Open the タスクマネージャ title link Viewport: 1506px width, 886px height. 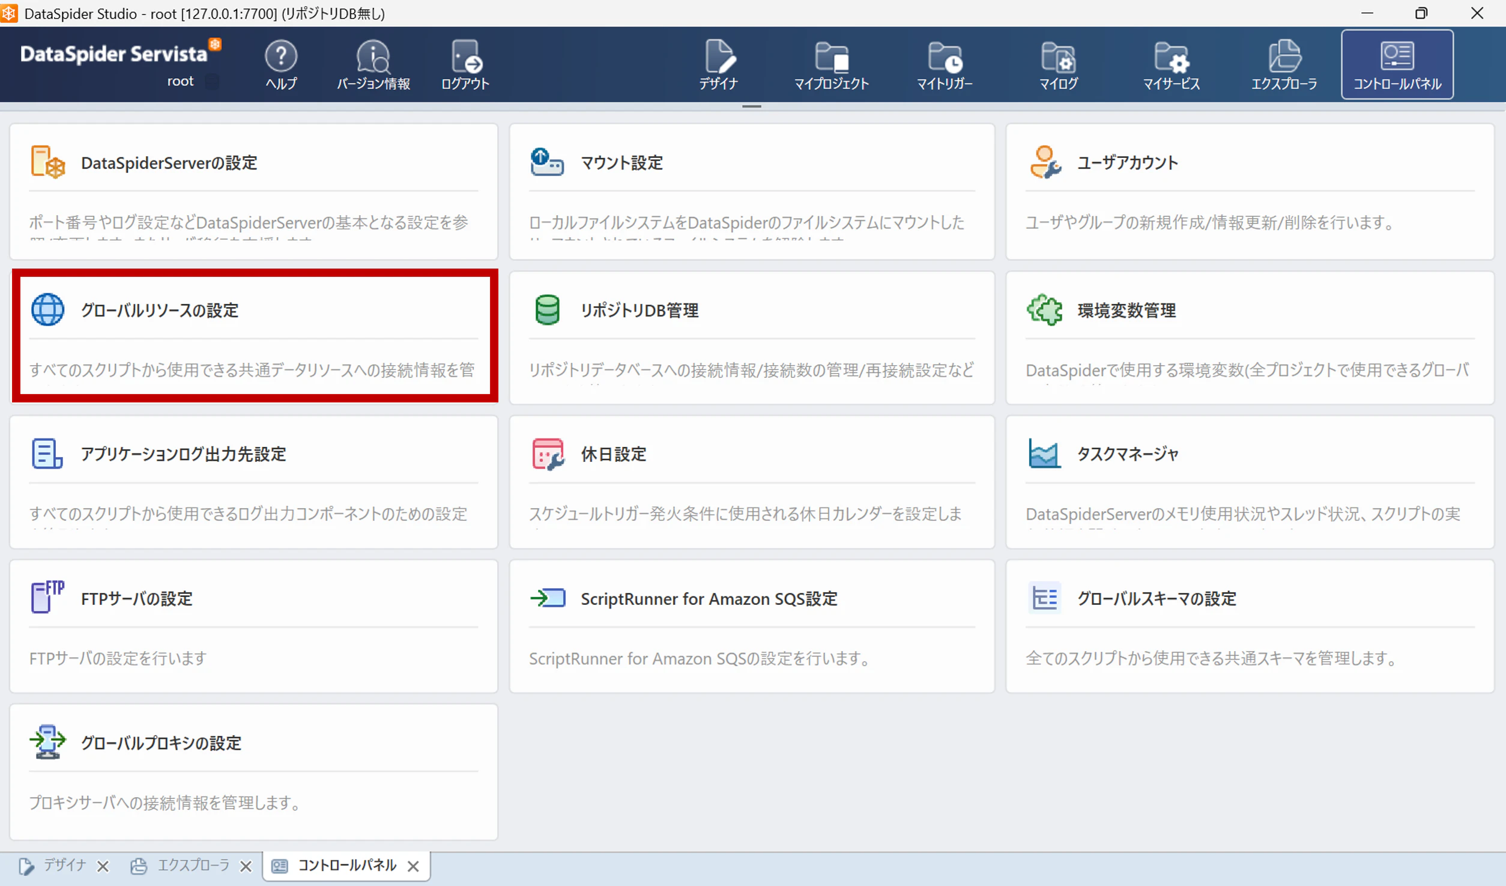1128,454
